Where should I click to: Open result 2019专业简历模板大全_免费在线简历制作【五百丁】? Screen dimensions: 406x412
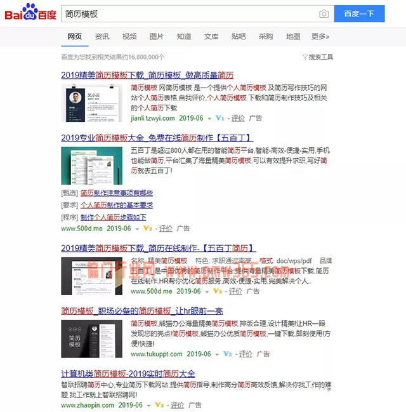click(157, 138)
